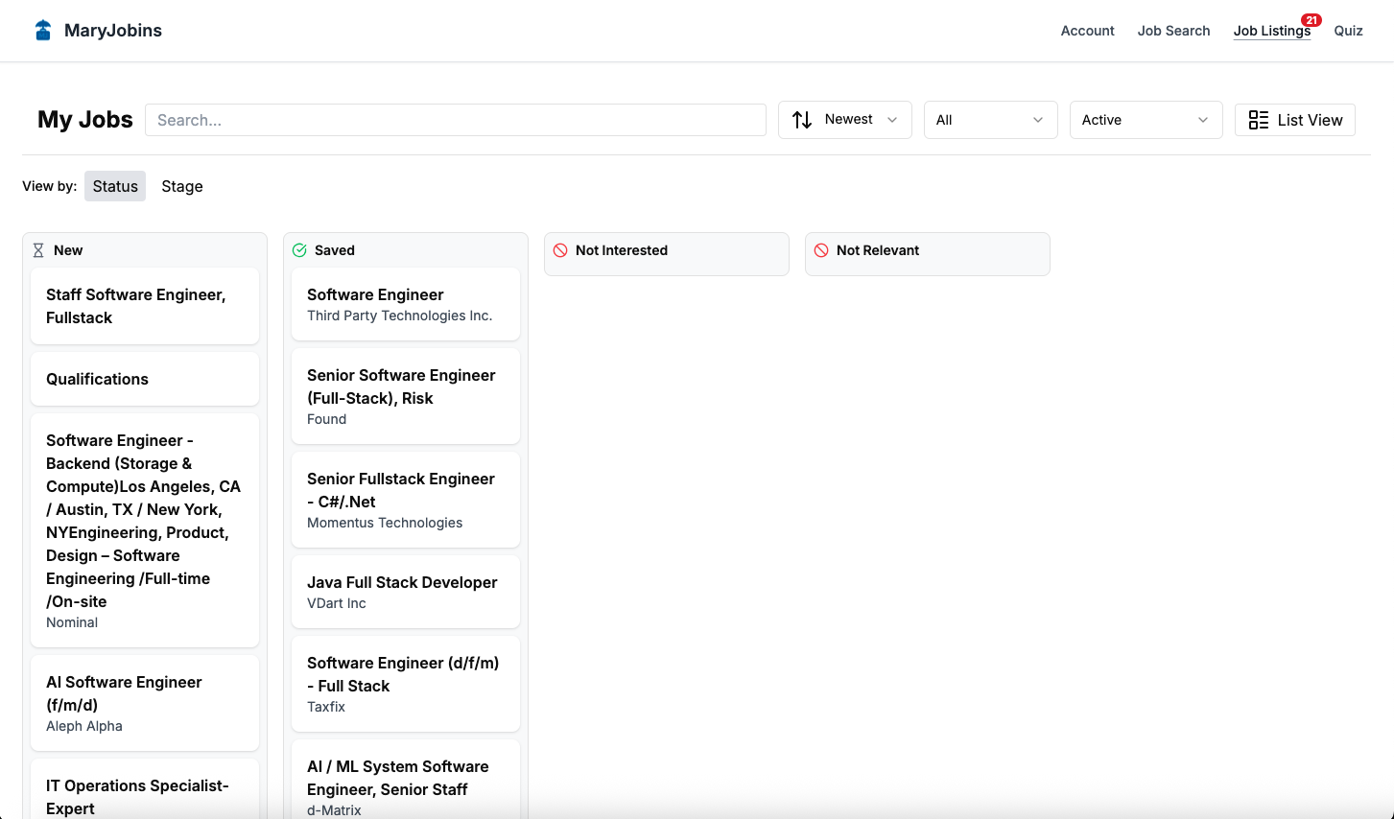This screenshot has height=819, width=1394.
Task: Open Senior Fullstack Engineer C#/.Net card
Action: (x=406, y=500)
